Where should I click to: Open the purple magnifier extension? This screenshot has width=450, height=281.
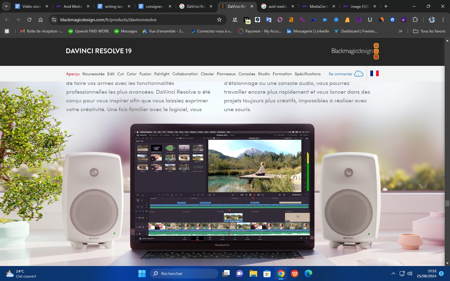[x=302, y=20]
